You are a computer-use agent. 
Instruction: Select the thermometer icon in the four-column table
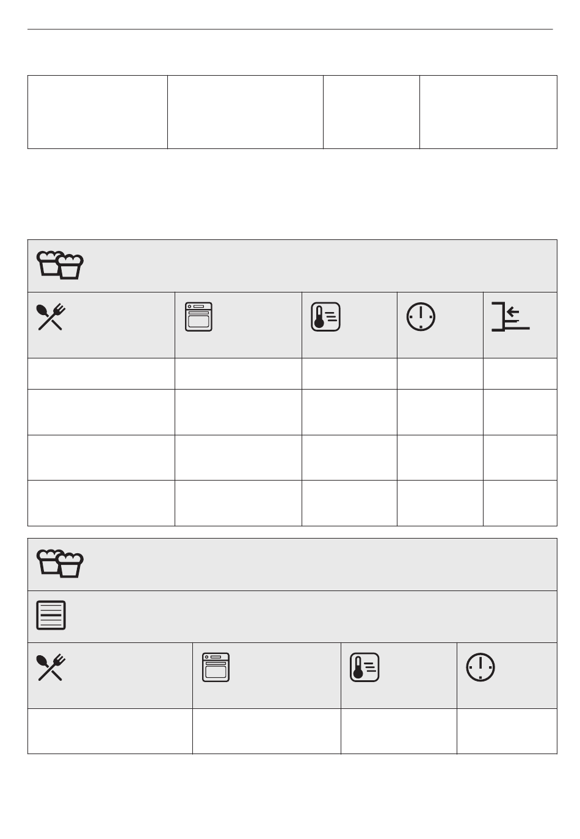[x=364, y=667]
